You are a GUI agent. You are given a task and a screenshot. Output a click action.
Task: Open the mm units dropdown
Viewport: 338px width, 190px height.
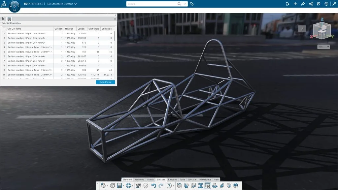pyautogui.click(x=323, y=47)
